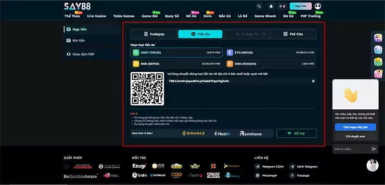Switch to the Ví Điện Tử tab

click(247, 34)
